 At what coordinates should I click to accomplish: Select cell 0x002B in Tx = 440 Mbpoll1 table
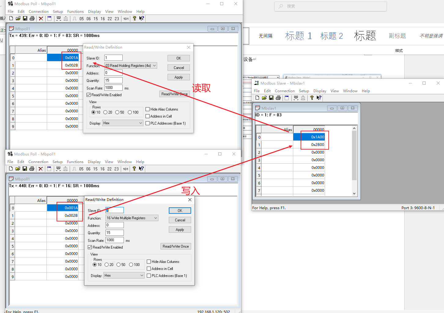(x=63, y=216)
